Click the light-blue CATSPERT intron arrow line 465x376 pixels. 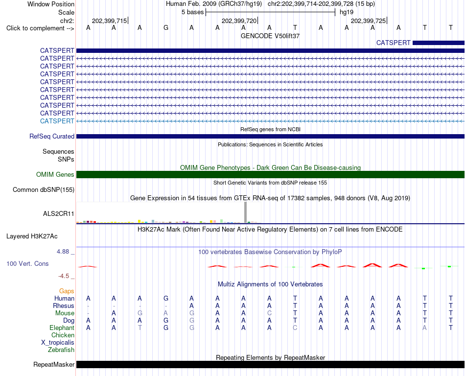click(270, 121)
